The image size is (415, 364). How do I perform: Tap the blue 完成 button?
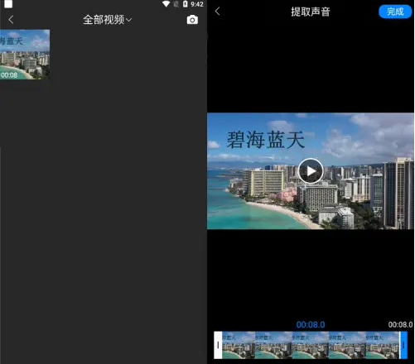[395, 12]
